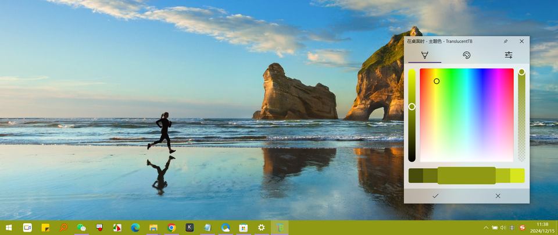This screenshot has height=235, width=558.
Task: Open Windows Settings gear icon
Action: (x=261, y=227)
